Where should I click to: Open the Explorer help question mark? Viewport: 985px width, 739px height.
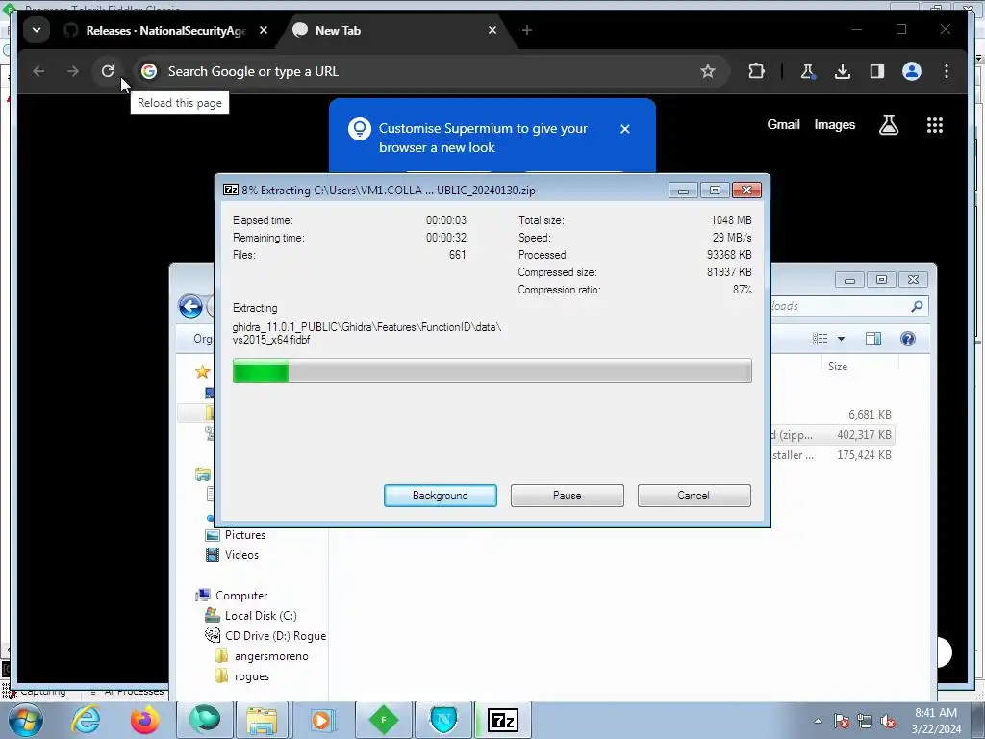point(908,339)
